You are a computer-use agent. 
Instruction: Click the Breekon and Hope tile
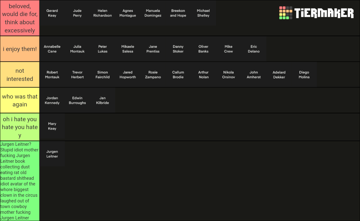(x=178, y=13)
